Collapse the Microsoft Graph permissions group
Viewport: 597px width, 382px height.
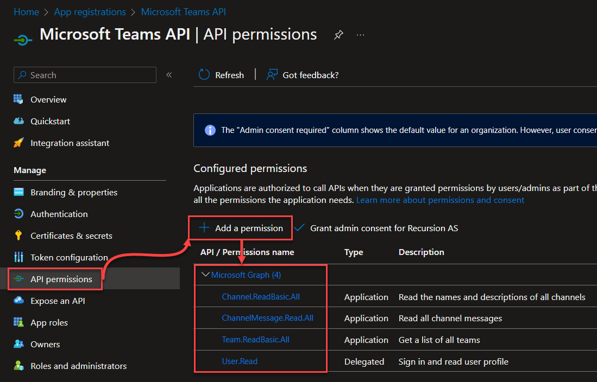[x=205, y=275]
